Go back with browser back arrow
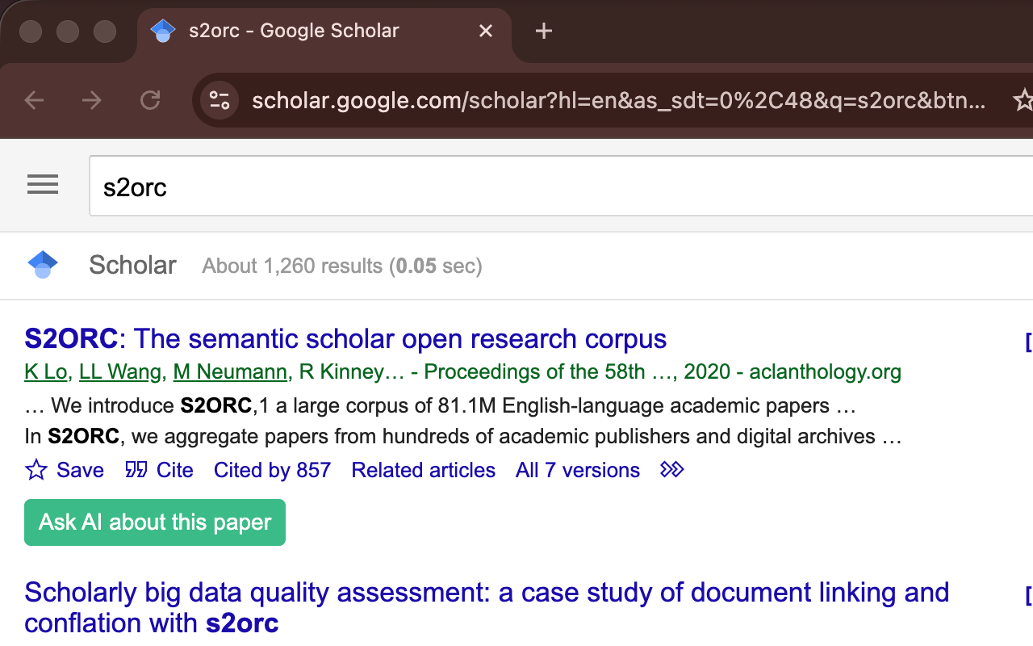 pyautogui.click(x=34, y=100)
